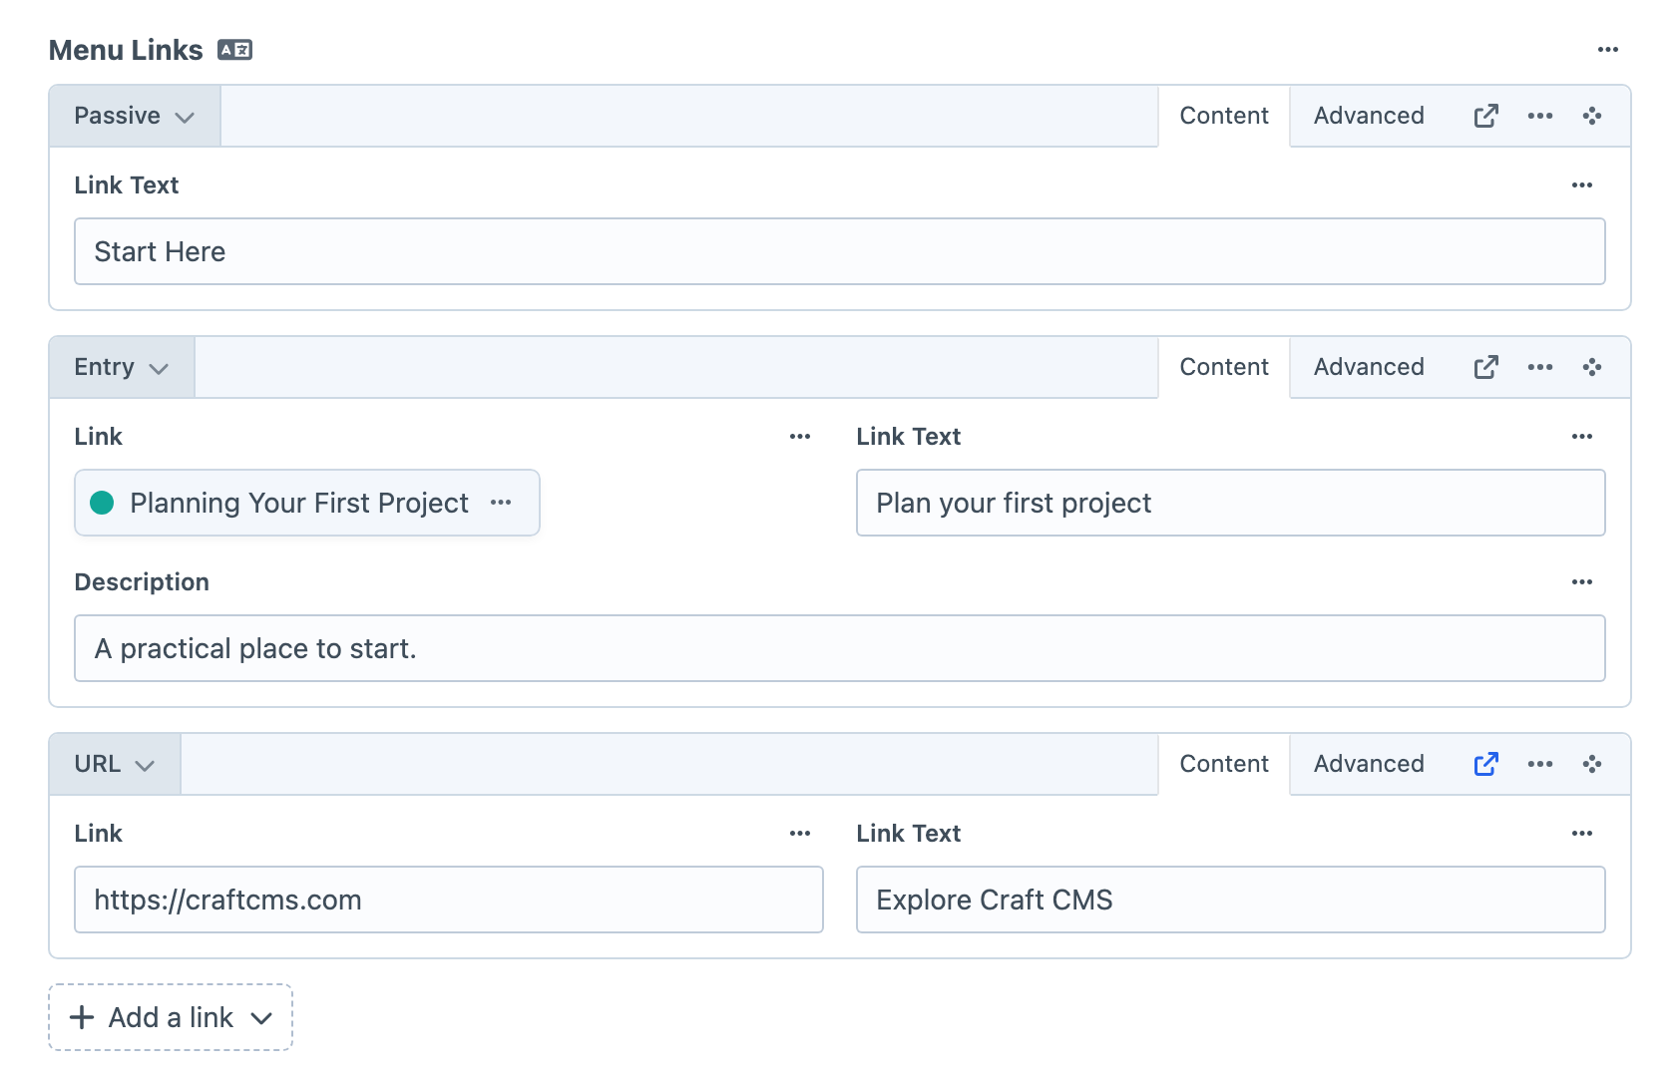Open actions for Passive block Link Text field
The image size is (1680, 1087).
click(x=1581, y=185)
